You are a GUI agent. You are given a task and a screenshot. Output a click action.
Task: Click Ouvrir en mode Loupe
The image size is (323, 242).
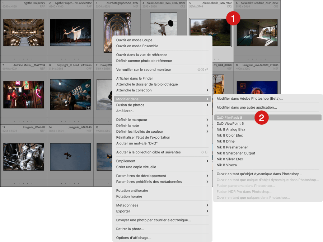[134, 40]
